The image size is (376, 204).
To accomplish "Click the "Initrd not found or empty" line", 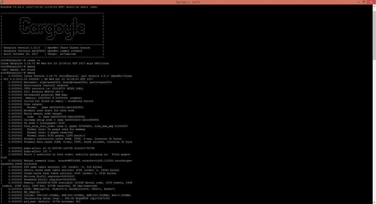I will 47,101.
